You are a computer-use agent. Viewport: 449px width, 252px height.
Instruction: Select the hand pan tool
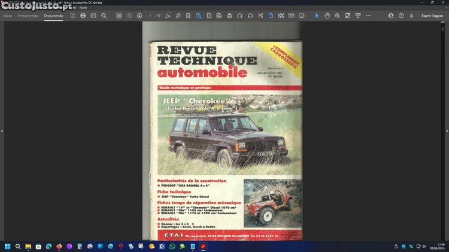327,16
